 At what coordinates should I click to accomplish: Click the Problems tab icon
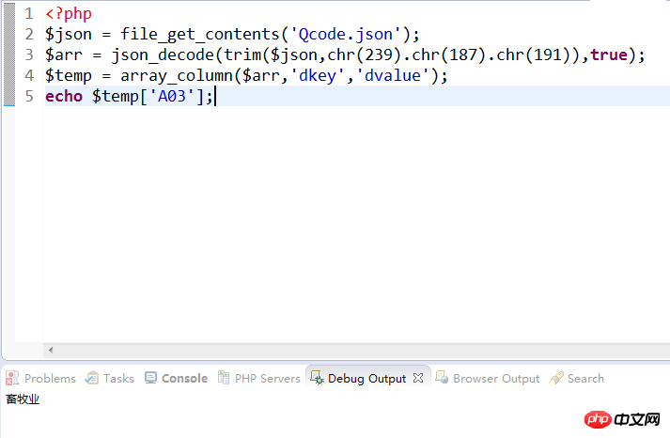tap(12, 378)
